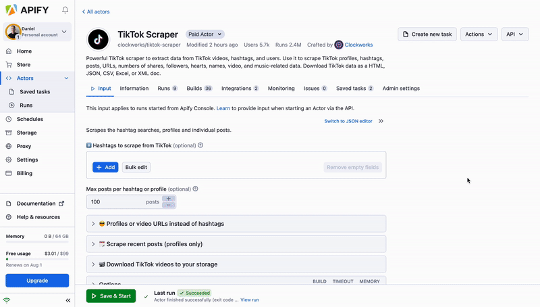Click the Save & Start button
The width and height of the screenshot is (540, 307).
tap(111, 296)
